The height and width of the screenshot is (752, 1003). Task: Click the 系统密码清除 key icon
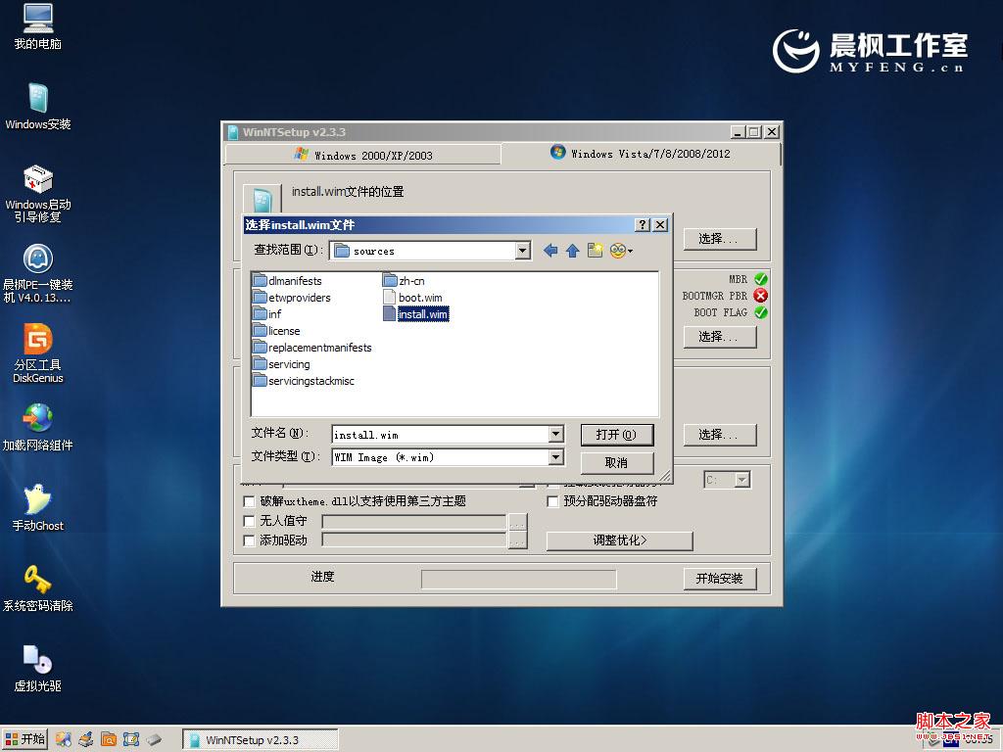point(38,580)
